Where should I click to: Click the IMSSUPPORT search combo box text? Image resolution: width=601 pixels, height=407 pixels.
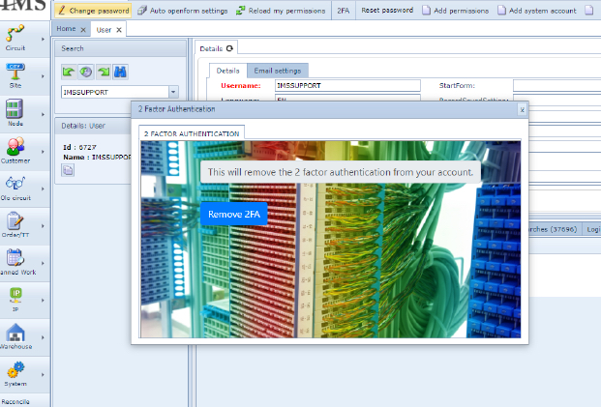(x=115, y=92)
